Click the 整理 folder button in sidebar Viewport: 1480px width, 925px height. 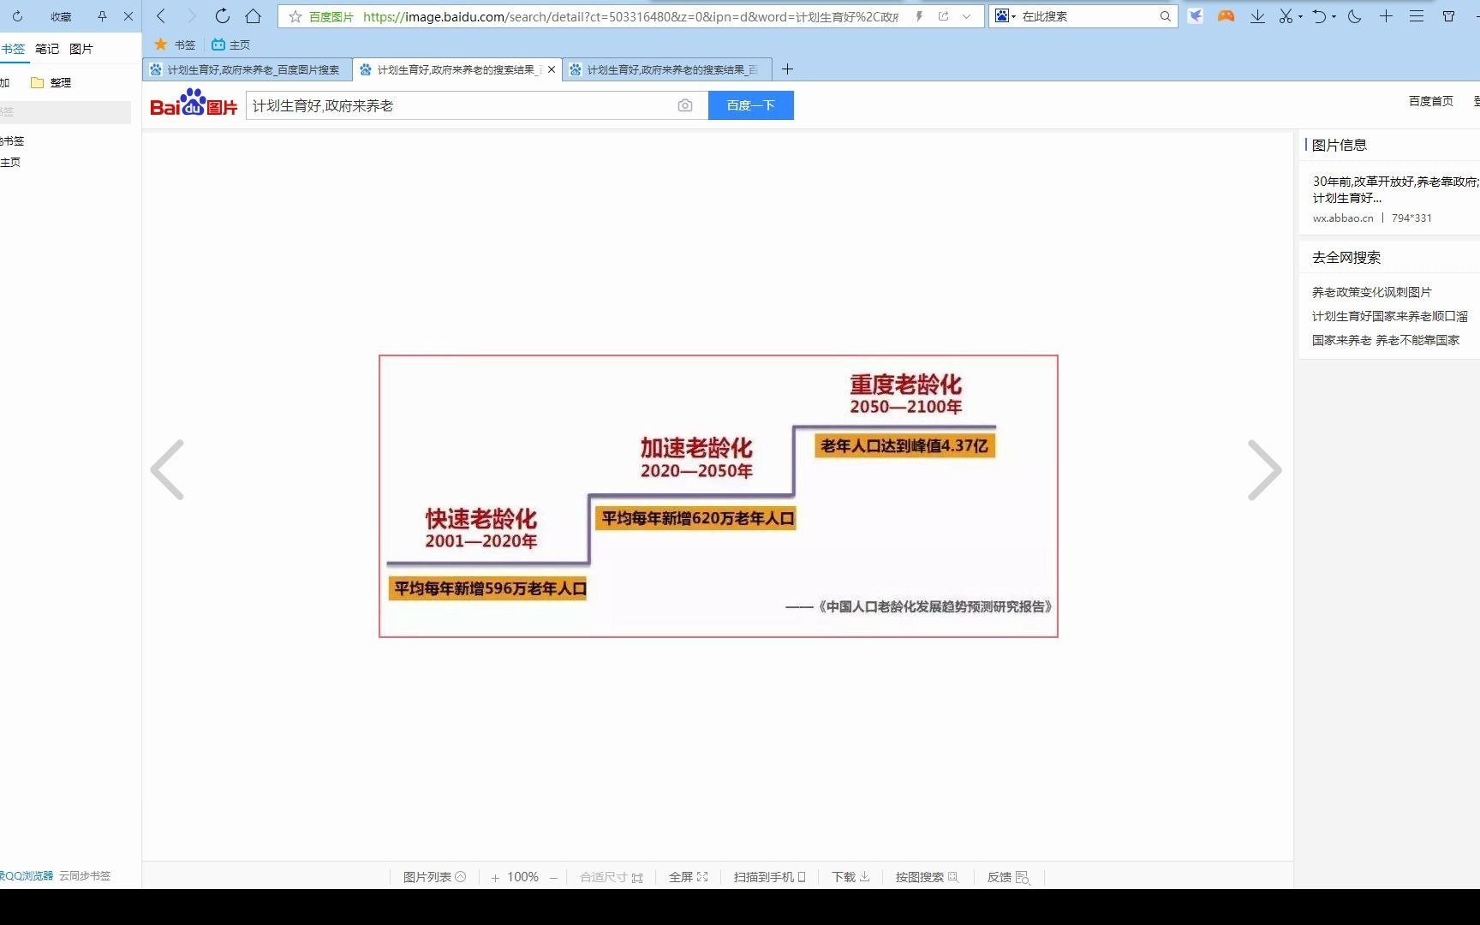click(x=51, y=82)
